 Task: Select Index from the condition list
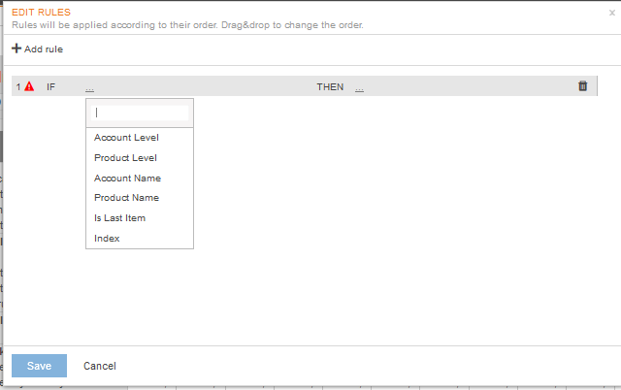point(107,239)
